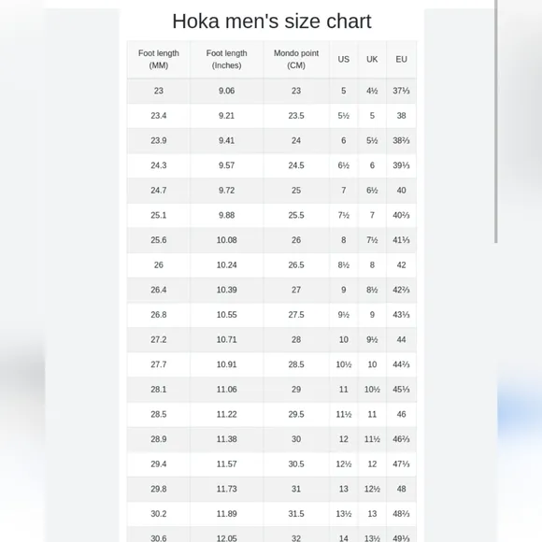
Task: Select the Mondo point 30.5 cell
Action: [296, 464]
